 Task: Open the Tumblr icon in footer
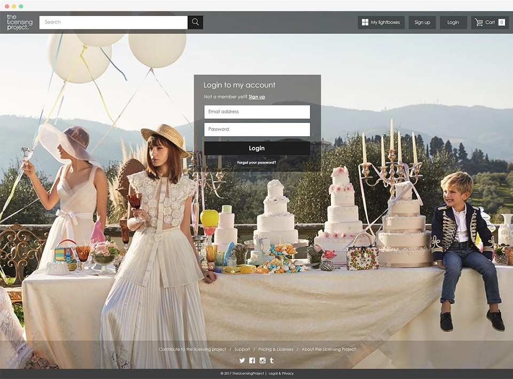point(271,360)
